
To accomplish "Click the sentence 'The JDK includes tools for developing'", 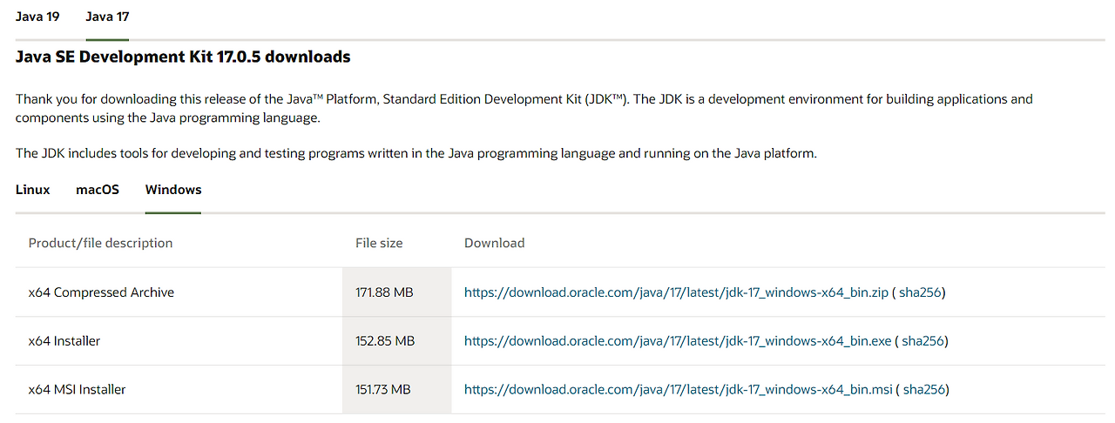I will point(416,153).
